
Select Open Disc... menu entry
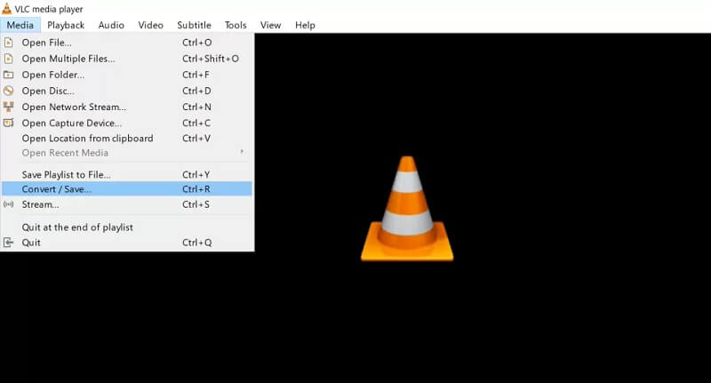tap(126, 91)
